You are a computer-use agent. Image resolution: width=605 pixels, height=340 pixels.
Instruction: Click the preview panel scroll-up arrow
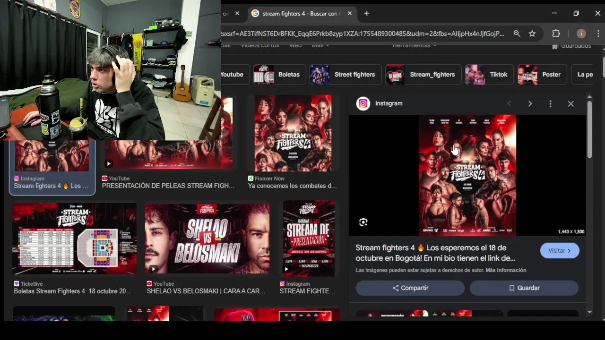tap(589, 97)
